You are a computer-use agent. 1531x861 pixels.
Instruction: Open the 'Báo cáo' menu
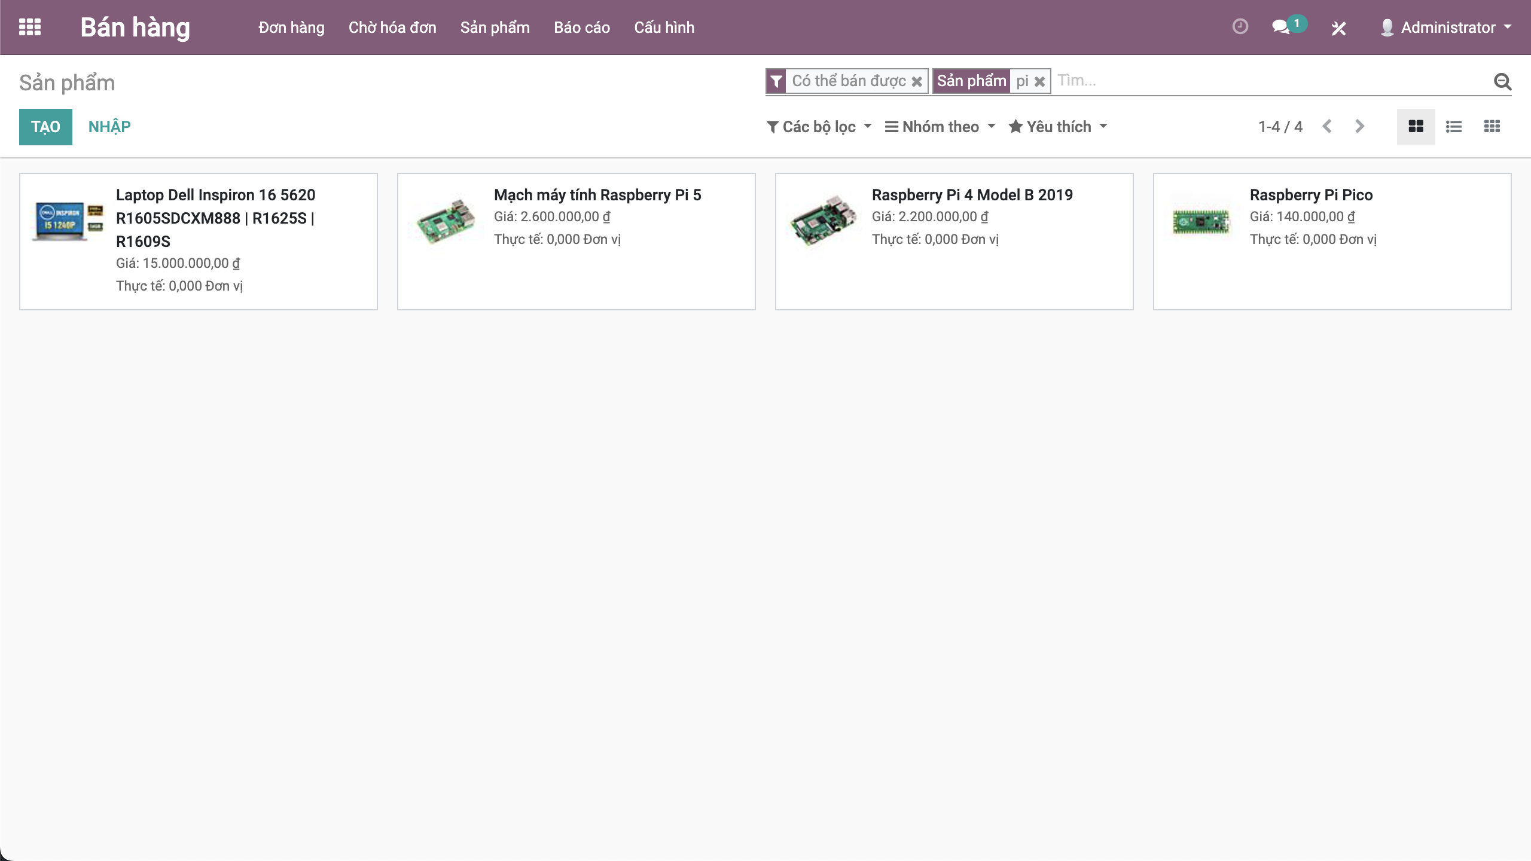581,28
